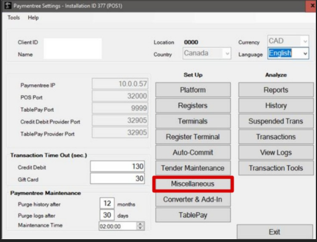Open Tender Maintenance

(x=193, y=168)
